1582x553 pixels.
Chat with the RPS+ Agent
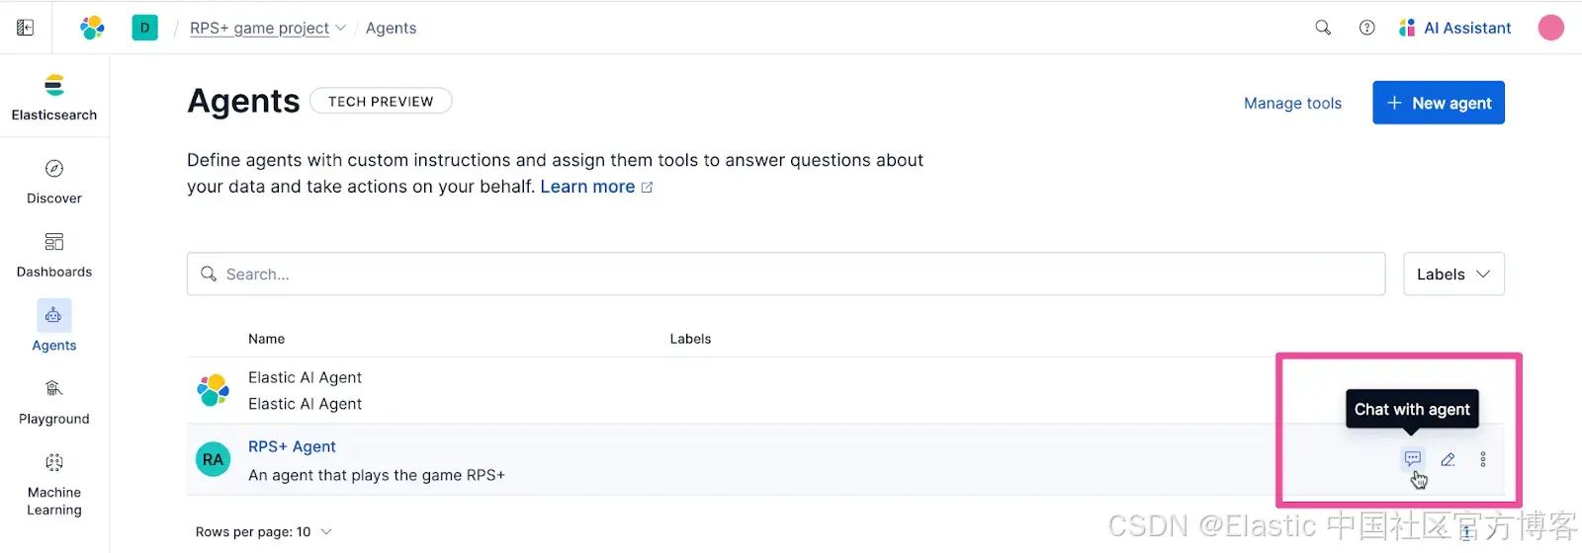tap(1412, 459)
